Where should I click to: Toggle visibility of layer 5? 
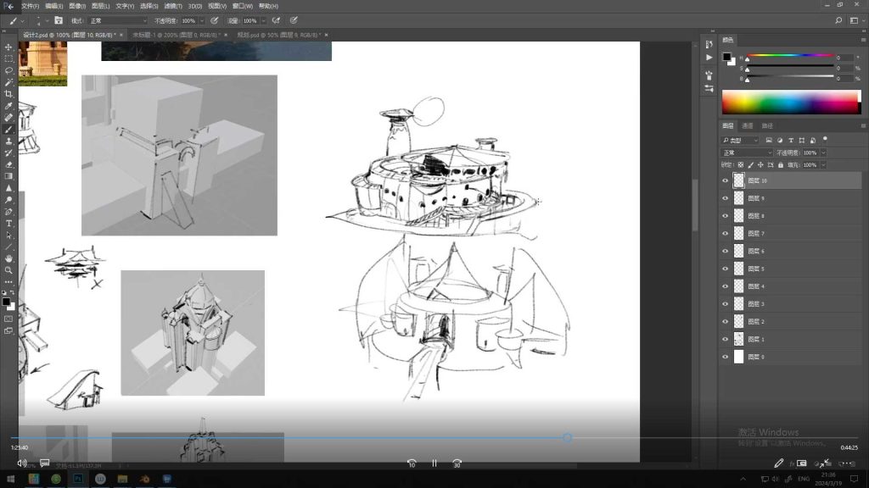pos(725,269)
